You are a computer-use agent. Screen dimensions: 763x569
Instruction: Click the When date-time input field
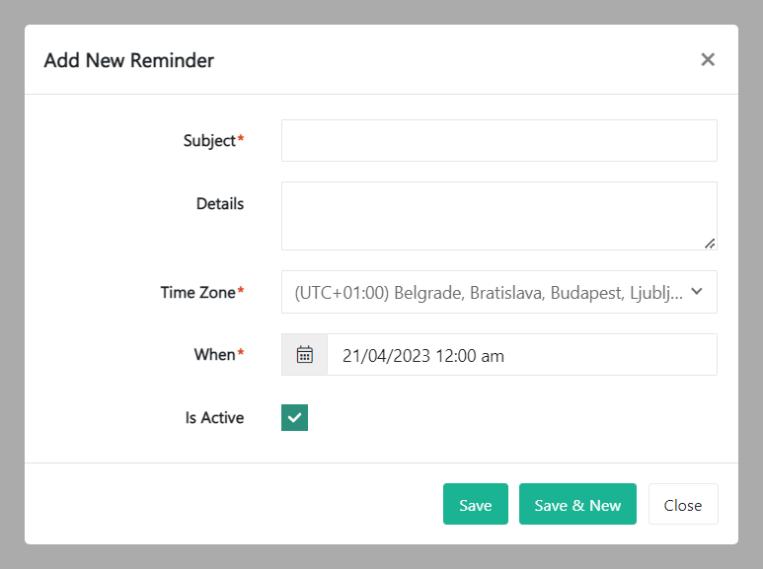tap(521, 355)
